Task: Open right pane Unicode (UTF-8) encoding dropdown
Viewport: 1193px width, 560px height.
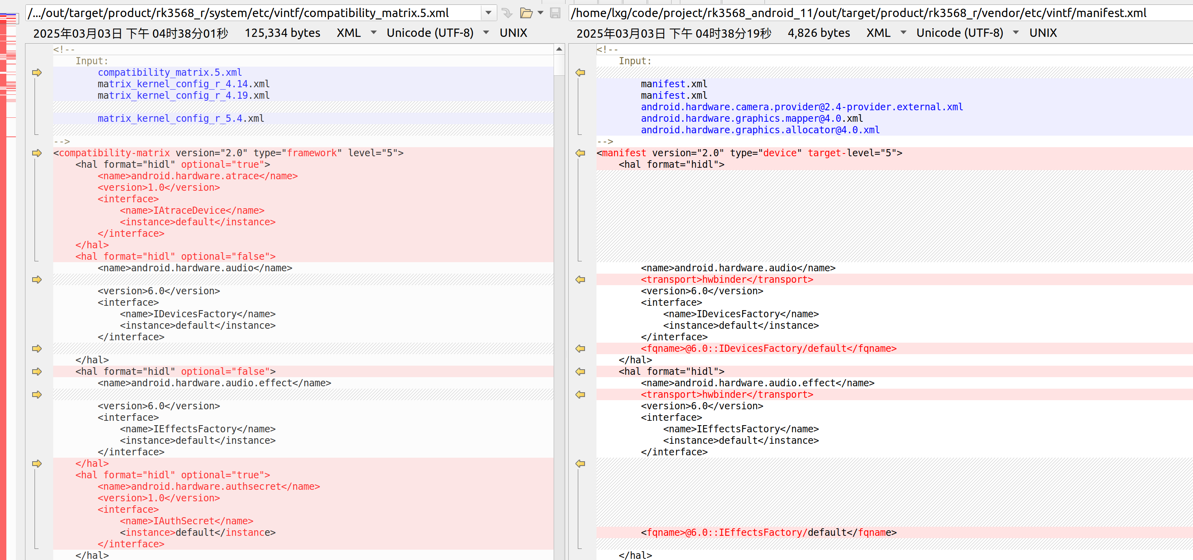Action: click(x=1015, y=33)
